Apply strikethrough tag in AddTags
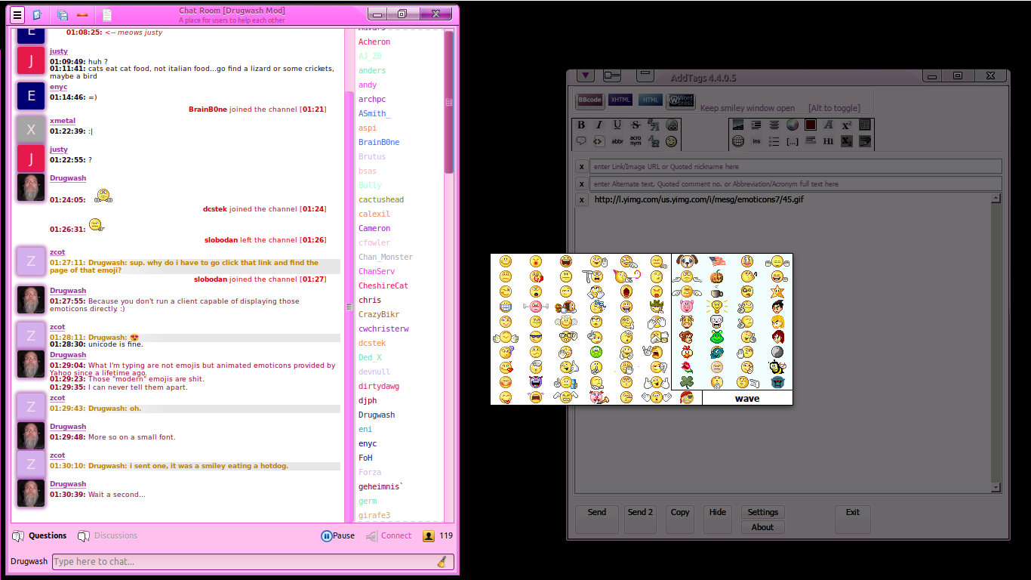The height and width of the screenshot is (580, 1031). click(x=636, y=125)
